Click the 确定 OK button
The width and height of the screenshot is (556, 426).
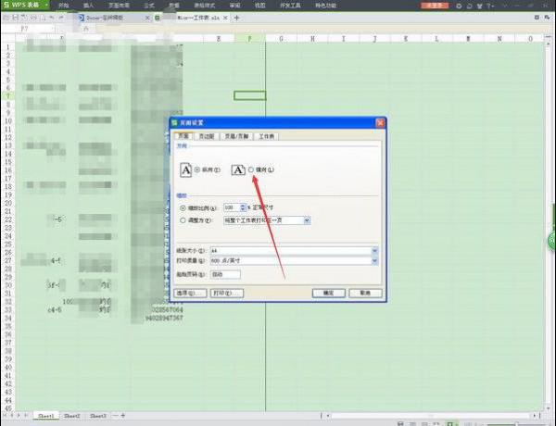[x=328, y=293]
